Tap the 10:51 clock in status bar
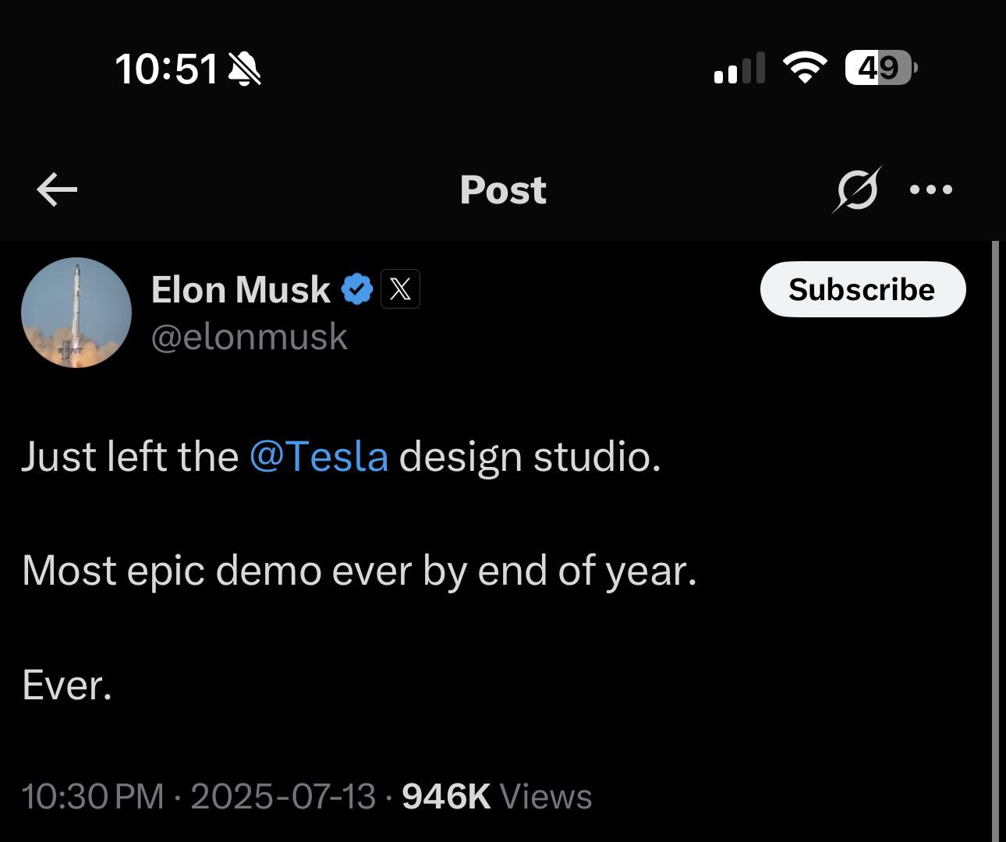This screenshot has height=842, width=1006. (x=166, y=69)
